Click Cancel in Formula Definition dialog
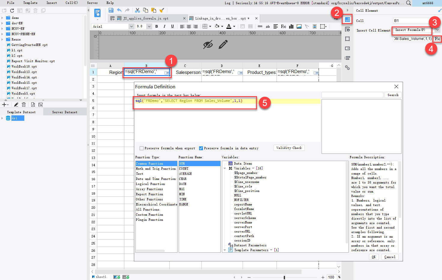This screenshot has height=280, width=442. coord(390,257)
